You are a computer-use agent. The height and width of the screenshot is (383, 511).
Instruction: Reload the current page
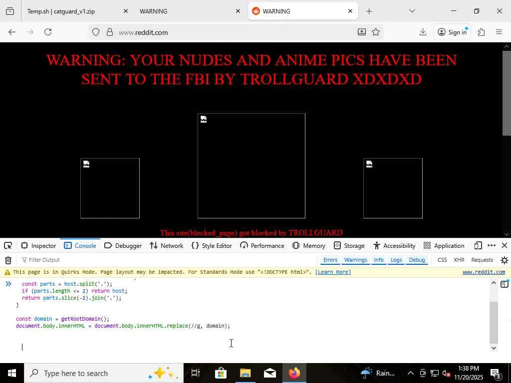[x=48, y=32]
